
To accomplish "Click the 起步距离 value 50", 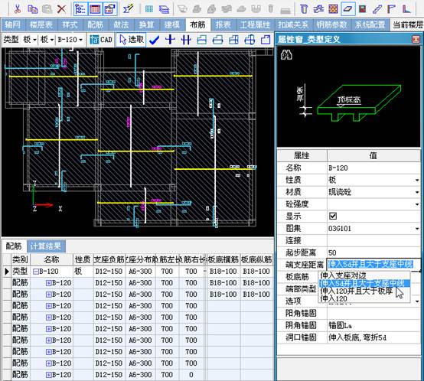I will (x=373, y=253).
